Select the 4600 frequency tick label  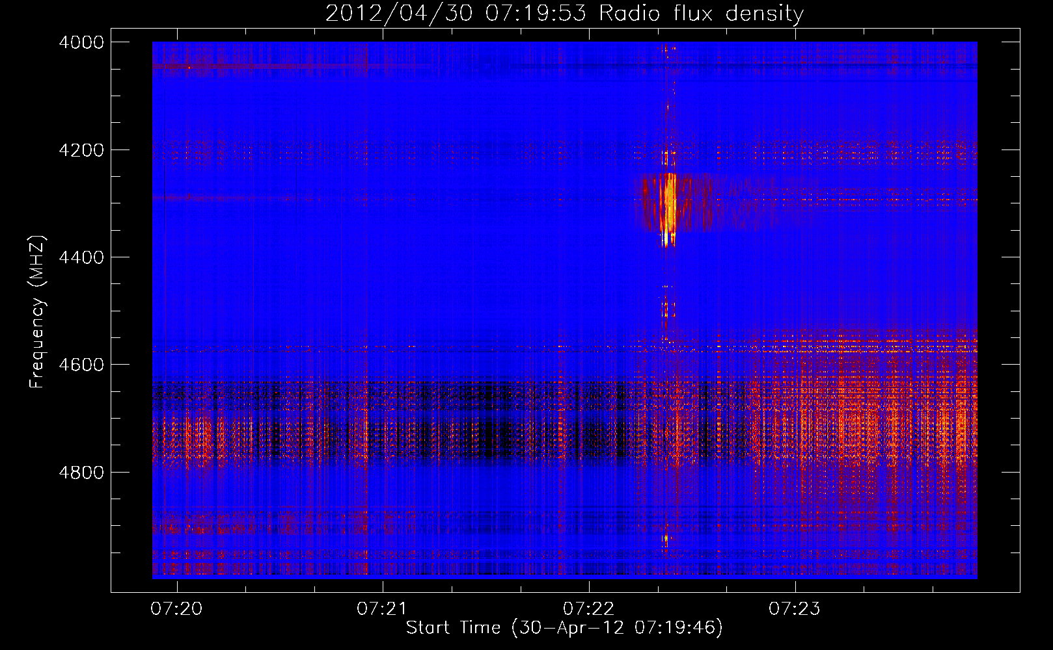click(81, 365)
